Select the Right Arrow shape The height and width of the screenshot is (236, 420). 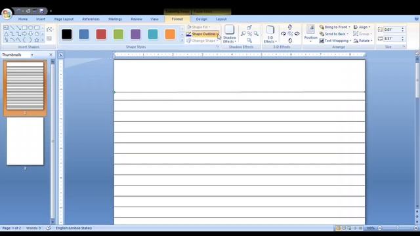pyautogui.click(x=24, y=33)
